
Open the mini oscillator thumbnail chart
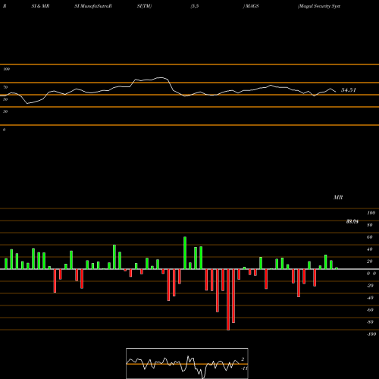point(187,363)
